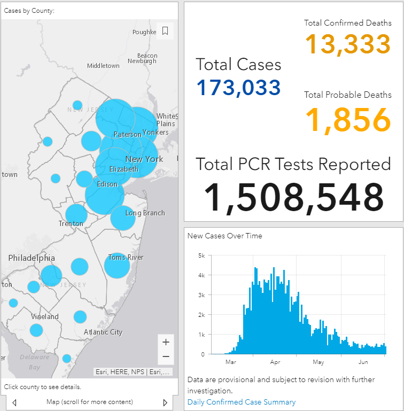Click the Apr label on chart axis

(x=275, y=362)
